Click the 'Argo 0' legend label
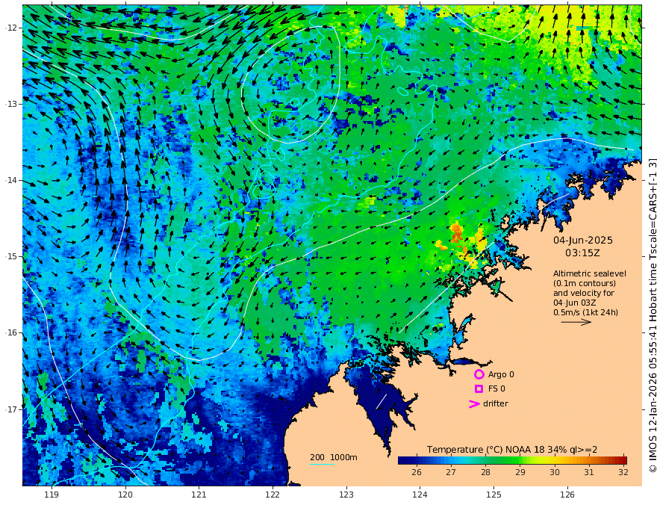657x508 pixels. 501,374
